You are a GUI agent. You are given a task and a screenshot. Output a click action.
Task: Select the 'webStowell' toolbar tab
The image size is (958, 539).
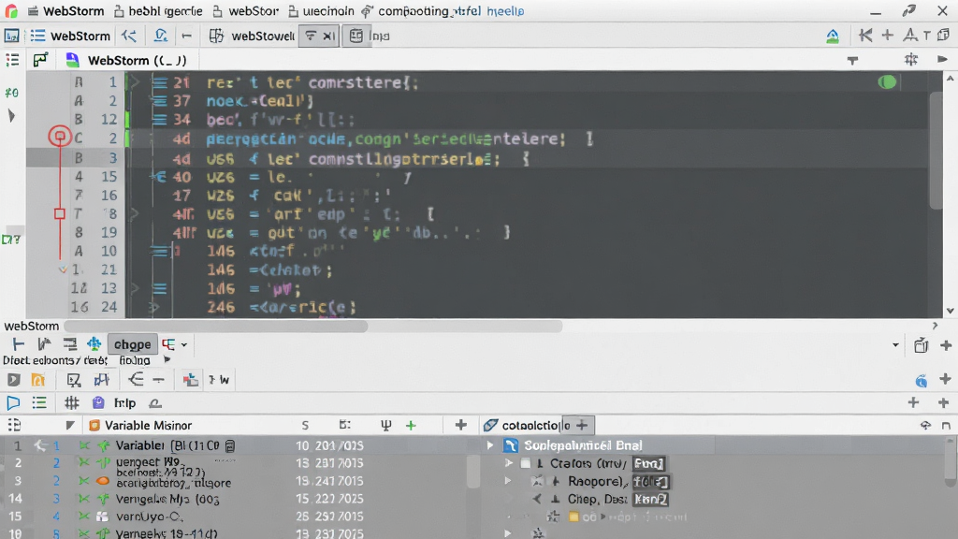pyautogui.click(x=252, y=36)
